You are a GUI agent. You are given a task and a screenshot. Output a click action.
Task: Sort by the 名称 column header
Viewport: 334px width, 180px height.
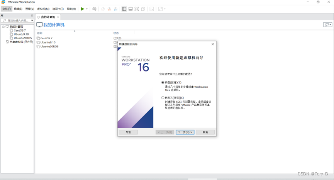[40, 33]
